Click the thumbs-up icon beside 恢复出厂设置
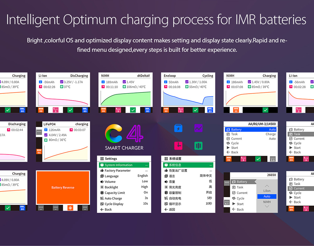The image size is (314, 246). coord(166,170)
